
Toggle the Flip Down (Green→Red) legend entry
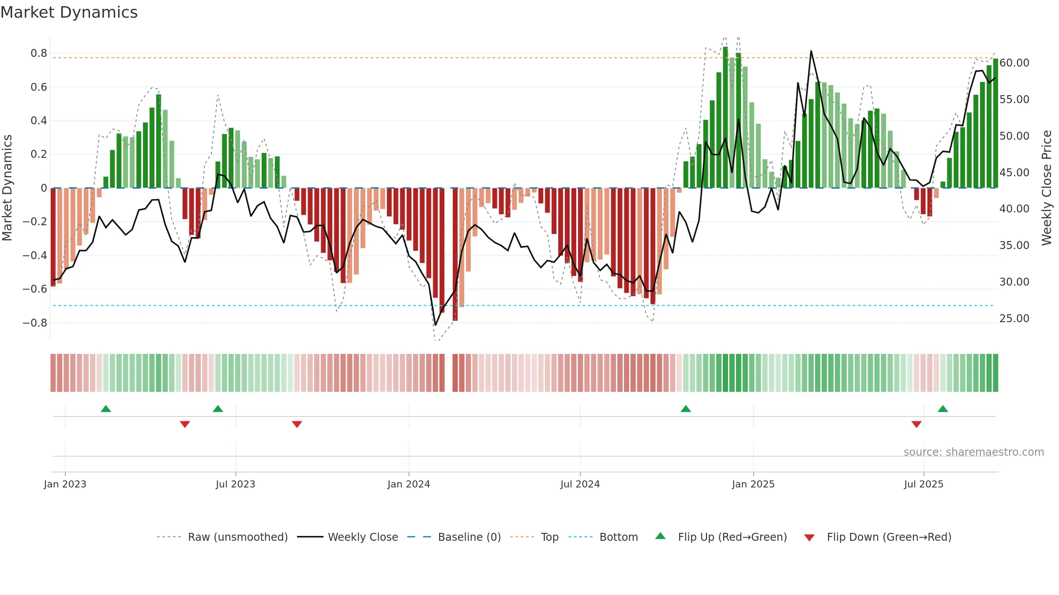[x=878, y=537]
